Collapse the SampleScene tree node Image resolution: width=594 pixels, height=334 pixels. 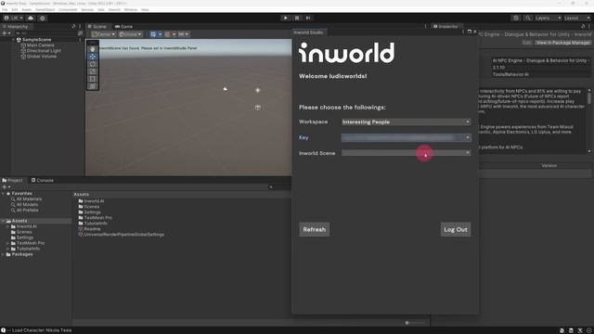tap(13, 39)
